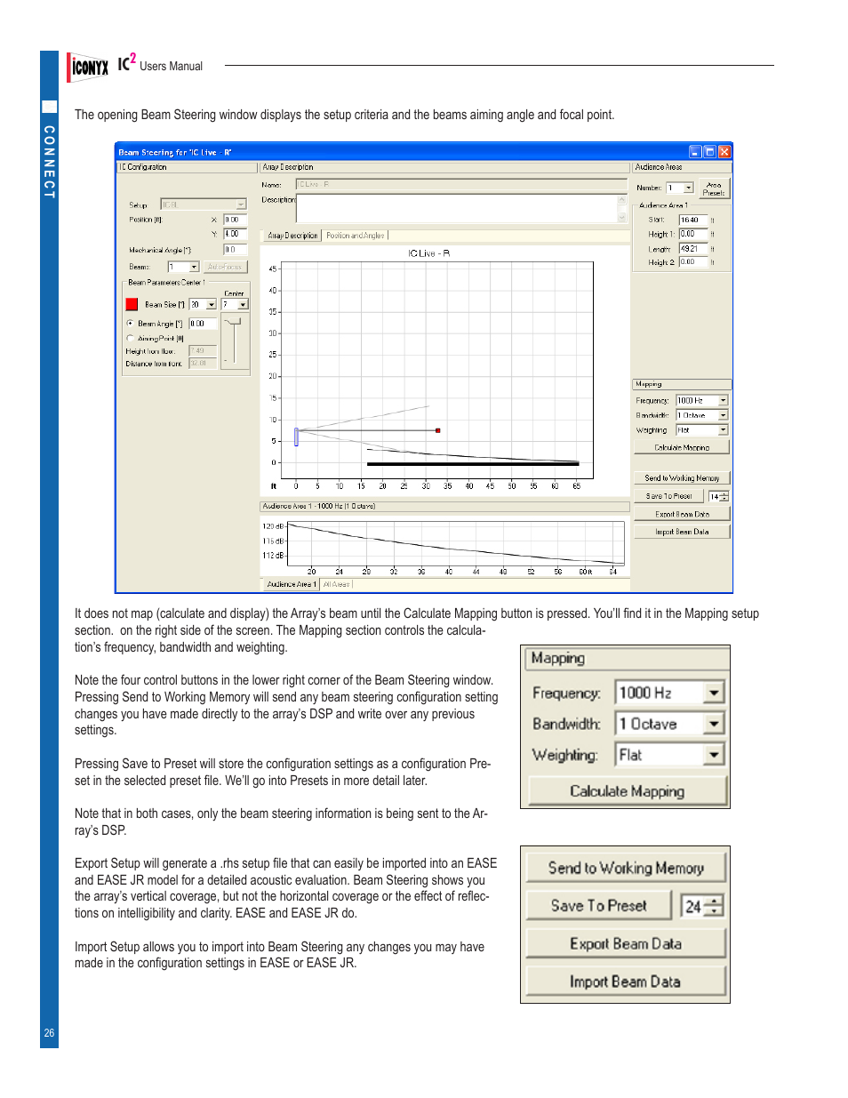This screenshot has width=848, height=1098.
Task: Click the Beam Angle value field
Action: (203, 324)
